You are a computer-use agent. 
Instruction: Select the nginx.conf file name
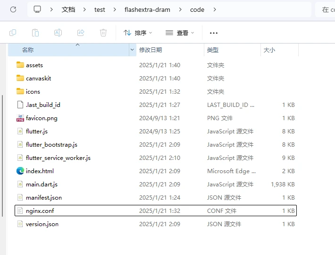coord(40,211)
